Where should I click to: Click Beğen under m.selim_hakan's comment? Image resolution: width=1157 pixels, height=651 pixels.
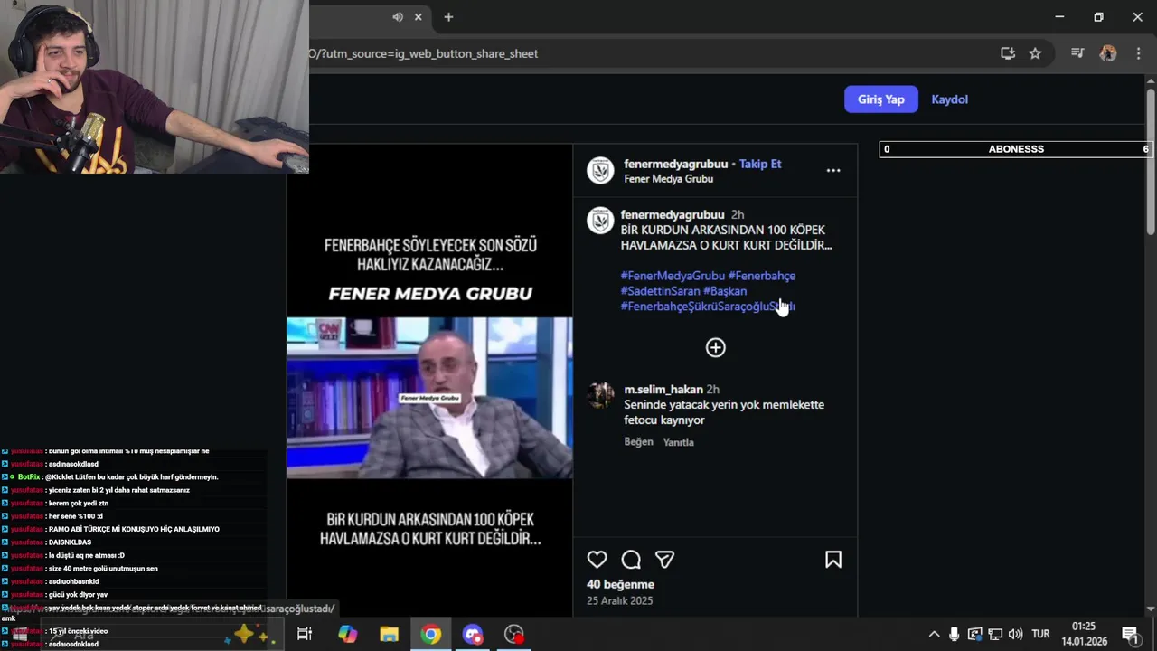638,442
